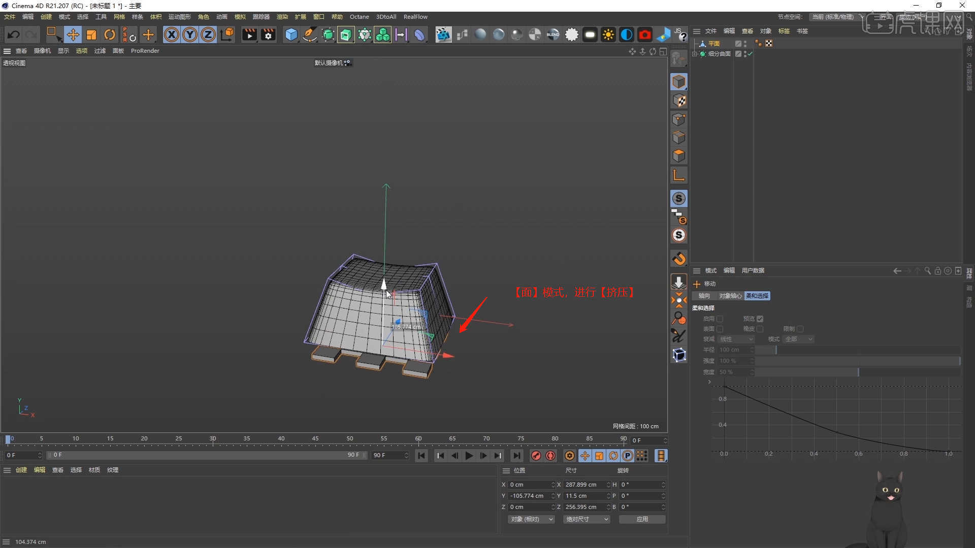975x548 pixels.
Task: Click the Play forward button
Action: pyautogui.click(x=469, y=456)
